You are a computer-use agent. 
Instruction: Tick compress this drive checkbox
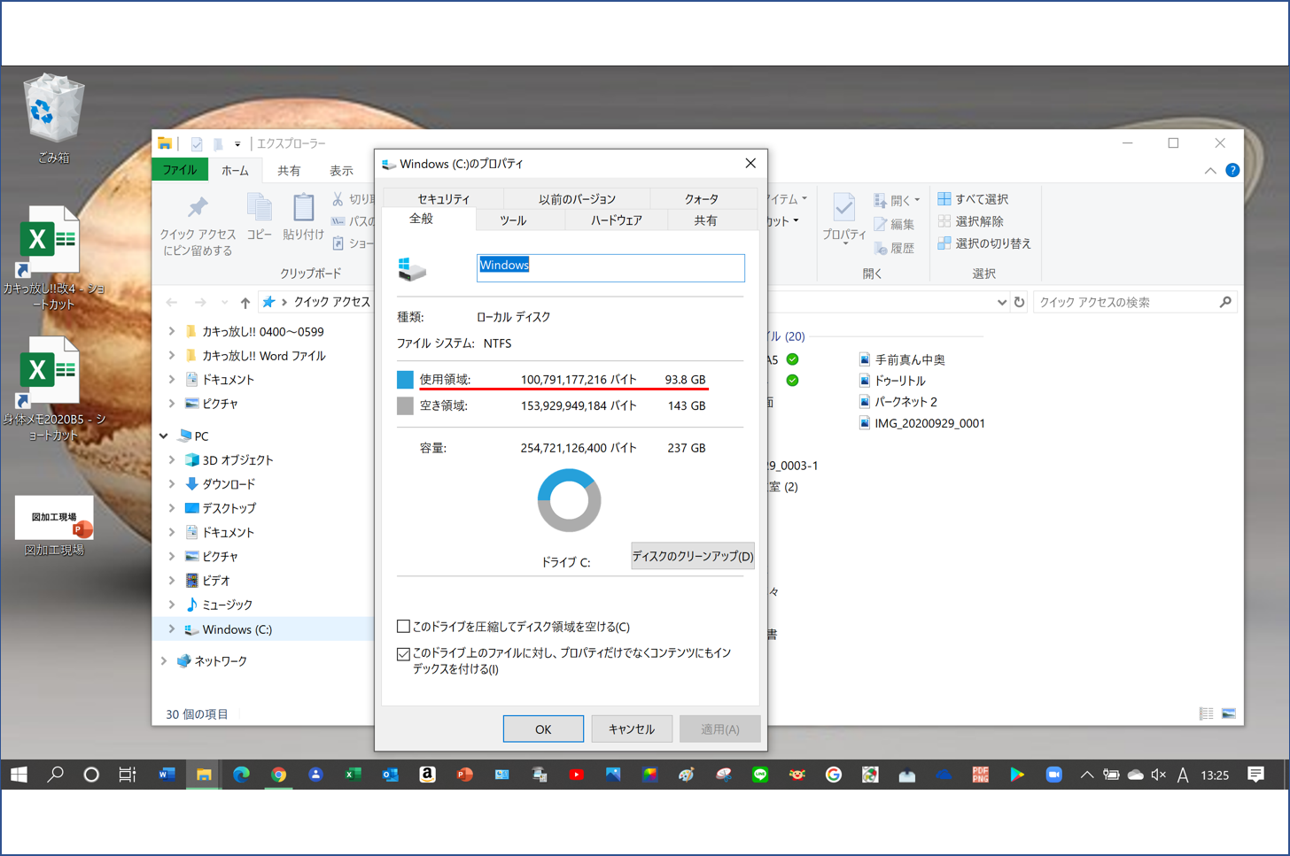click(403, 626)
